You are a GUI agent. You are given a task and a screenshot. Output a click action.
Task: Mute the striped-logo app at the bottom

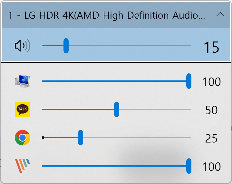23,166
